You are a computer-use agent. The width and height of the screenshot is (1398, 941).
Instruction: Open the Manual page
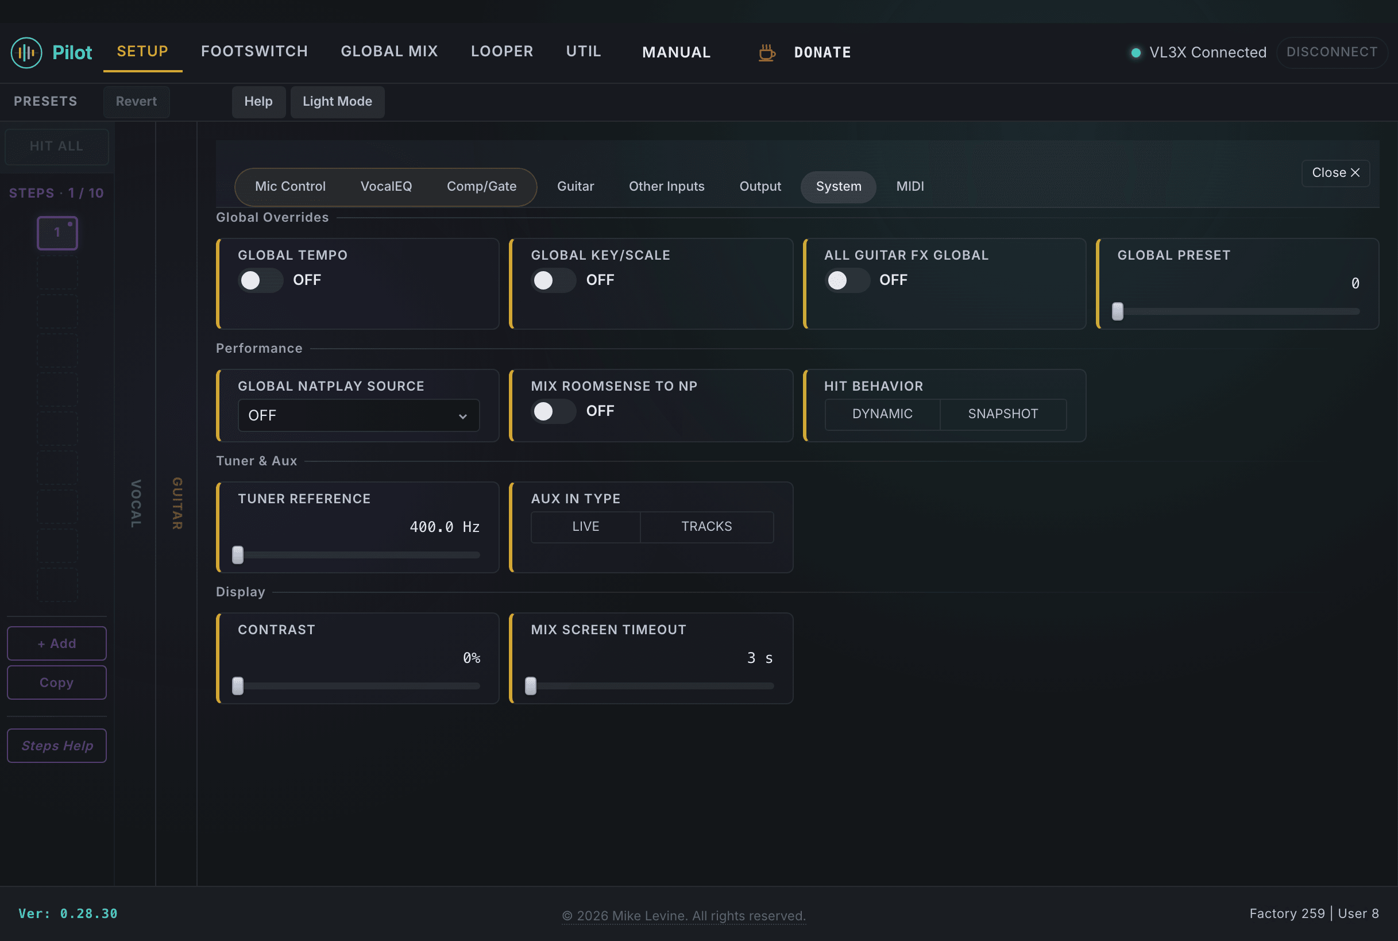click(676, 52)
